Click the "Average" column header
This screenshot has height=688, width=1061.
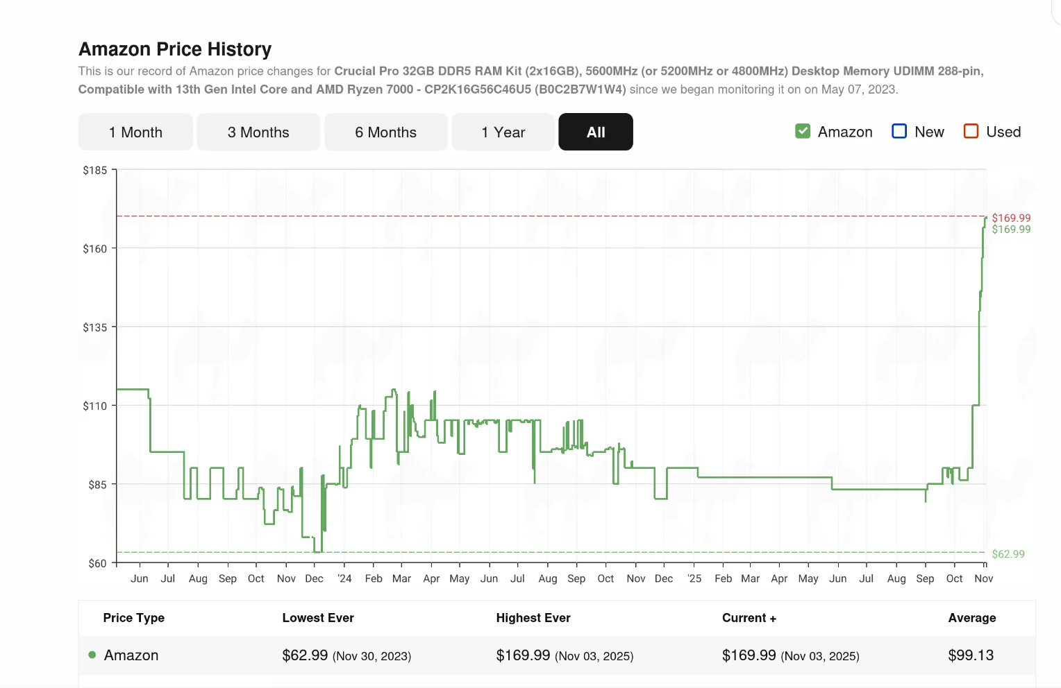(x=971, y=618)
